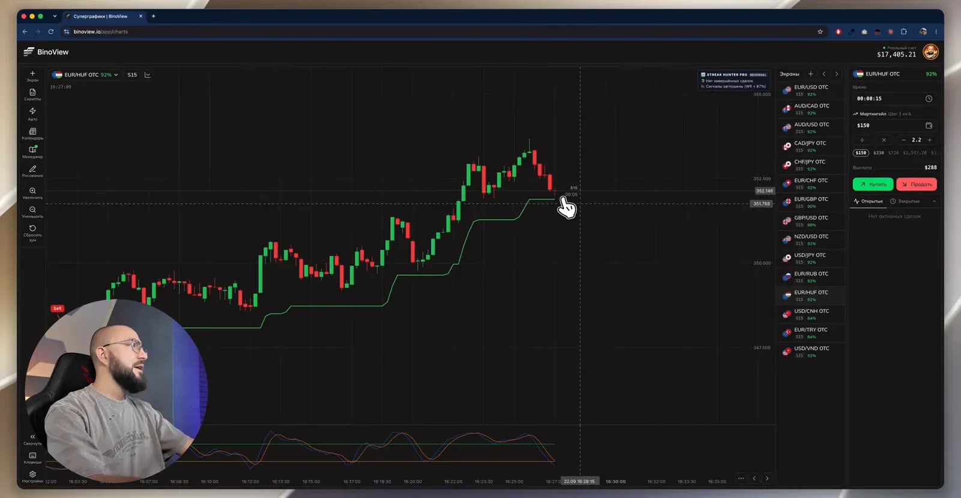The width and height of the screenshot is (961, 498).
Task: Click the red Продать sell button
Action: click(x=917, y=184)
